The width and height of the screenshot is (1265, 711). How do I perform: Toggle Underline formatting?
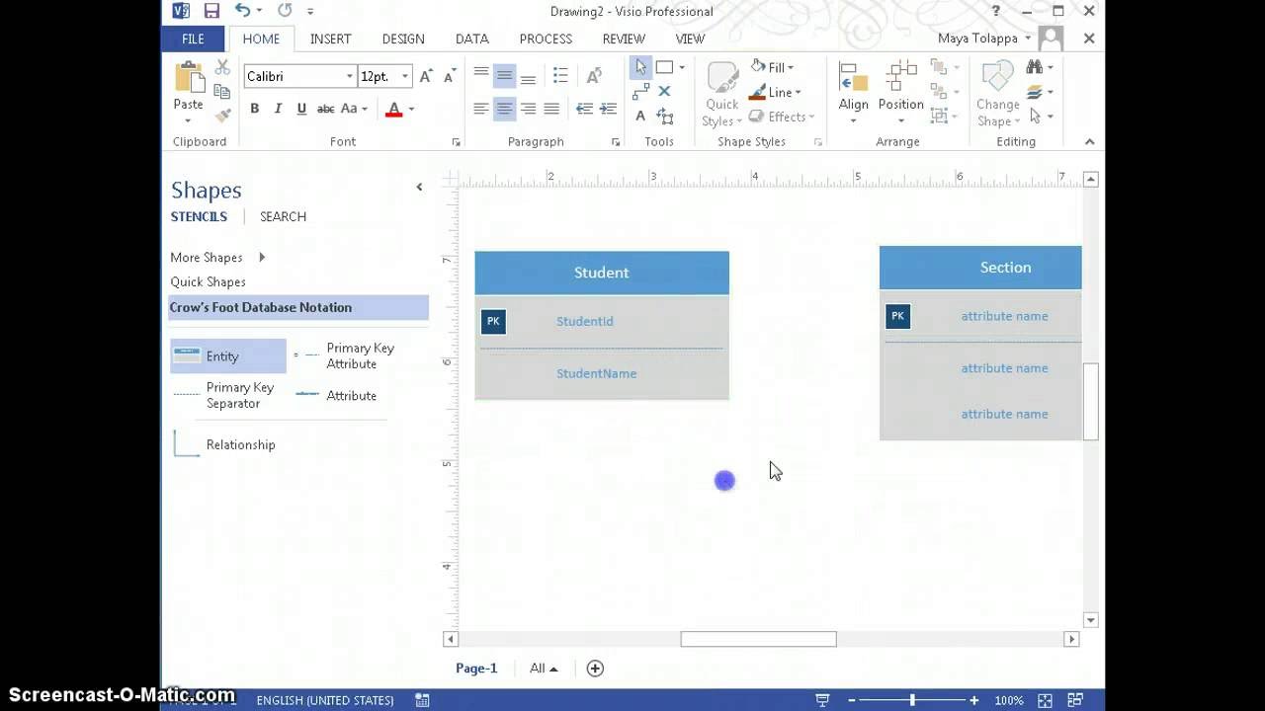click(301, 109)
